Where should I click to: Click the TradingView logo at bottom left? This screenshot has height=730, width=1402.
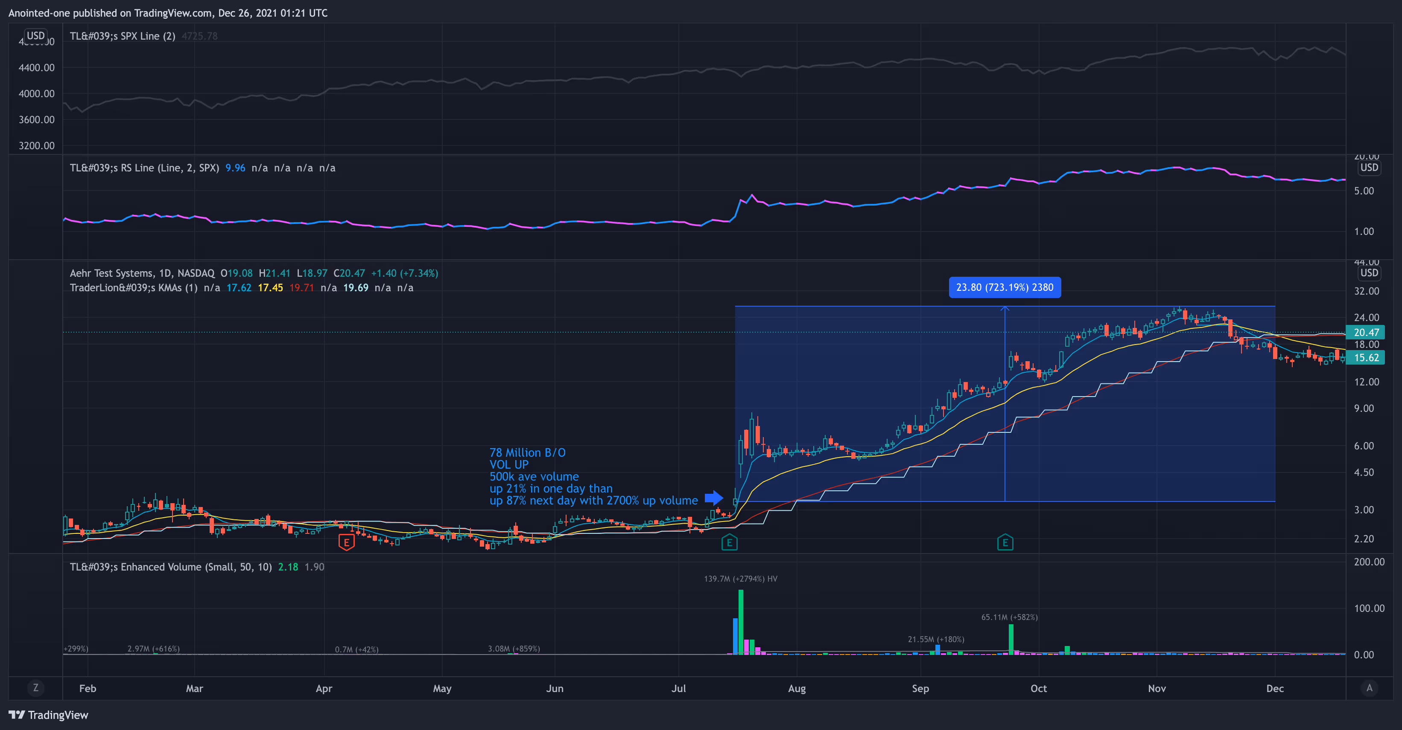point(48,715)
